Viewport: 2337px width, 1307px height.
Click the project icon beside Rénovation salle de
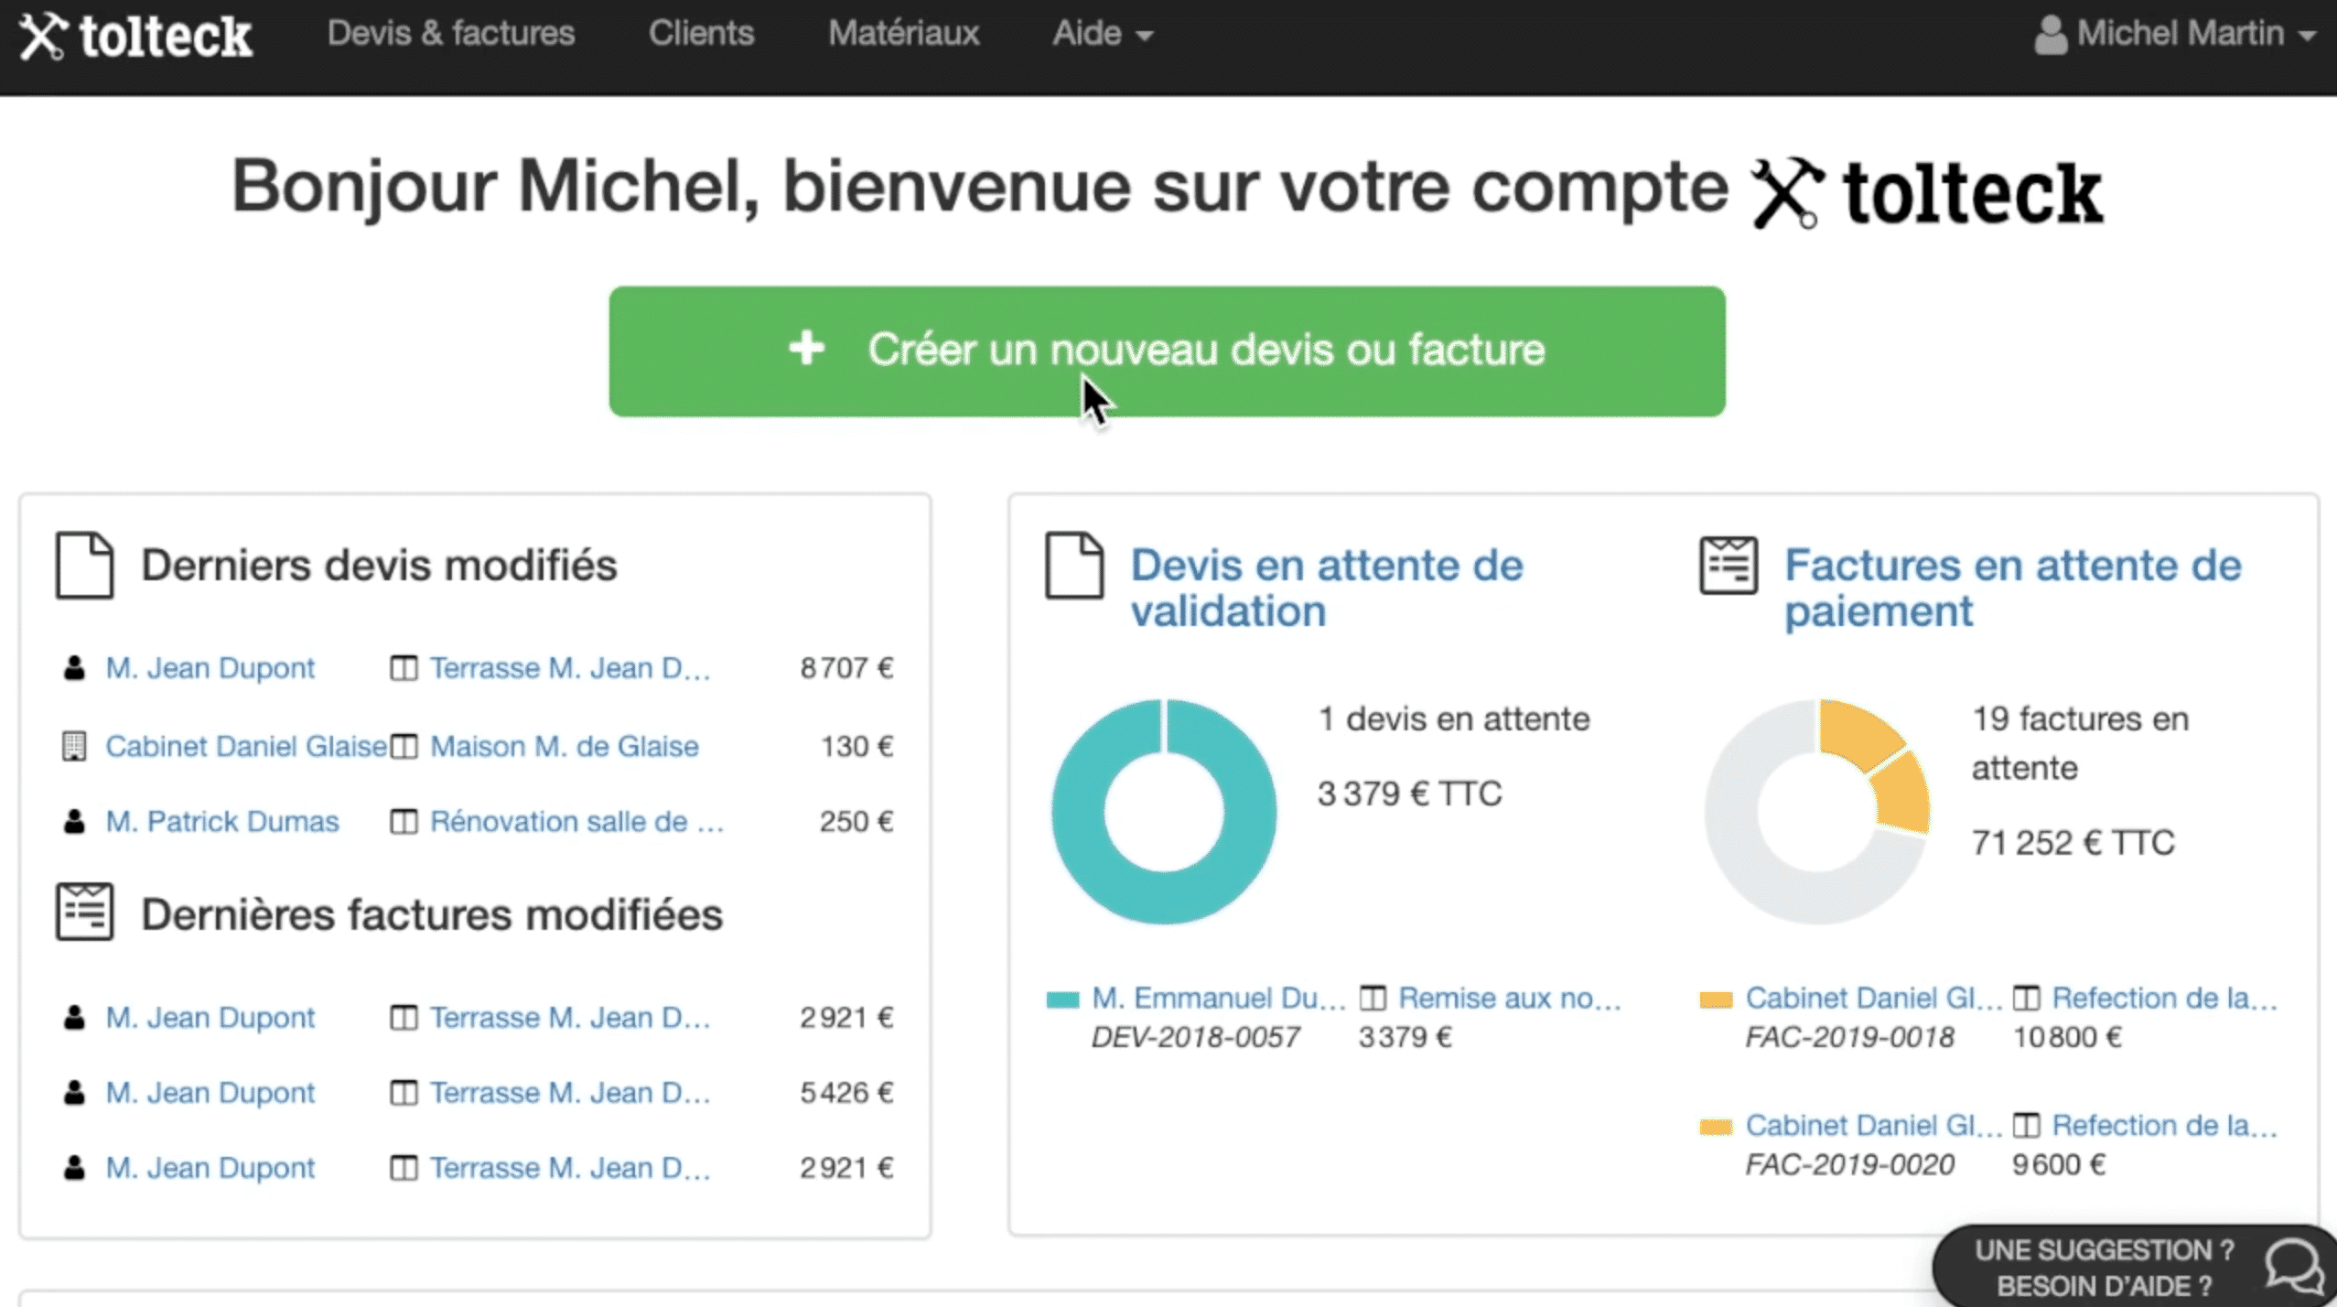(404, 821)
